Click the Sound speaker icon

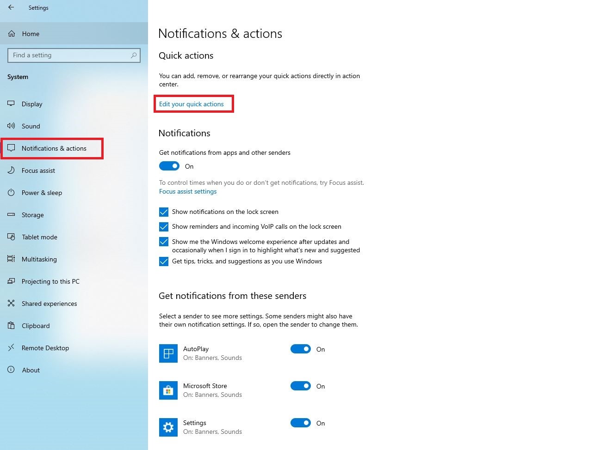click(x=11, y=126)
